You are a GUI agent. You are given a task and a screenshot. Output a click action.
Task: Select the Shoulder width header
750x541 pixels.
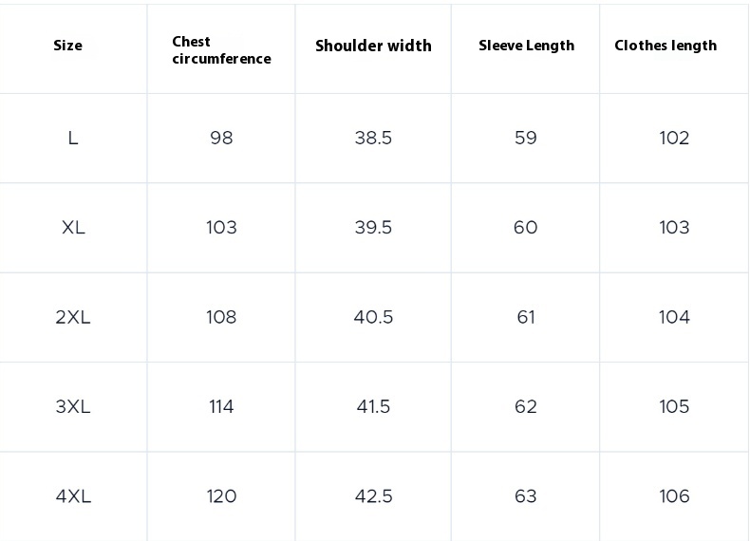[373, 46]
